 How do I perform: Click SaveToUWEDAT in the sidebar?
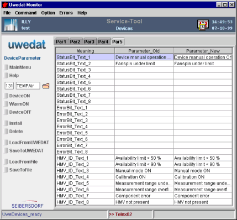pos(24,150)
